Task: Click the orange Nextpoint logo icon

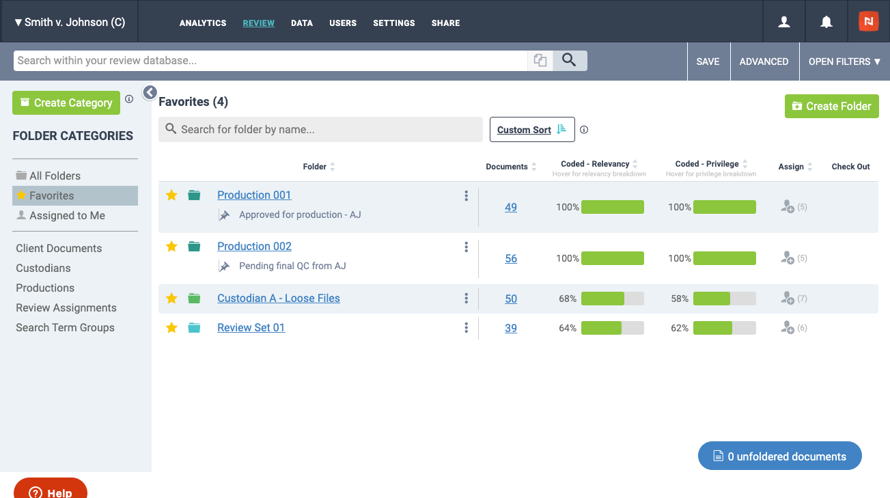Action: pos(868,21)
